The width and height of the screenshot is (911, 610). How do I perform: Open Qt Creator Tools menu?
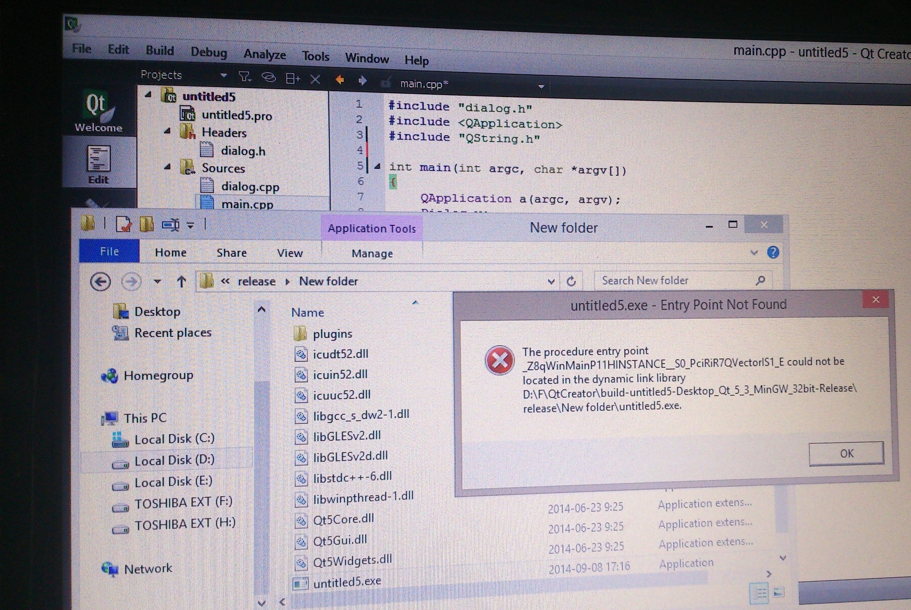pos(316,56)
